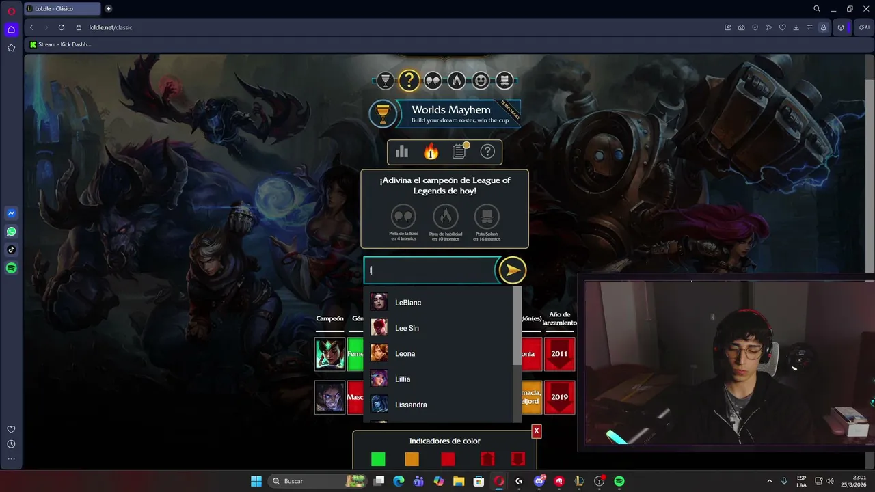Choose Lillia from the suggestion list

[437, 379]
